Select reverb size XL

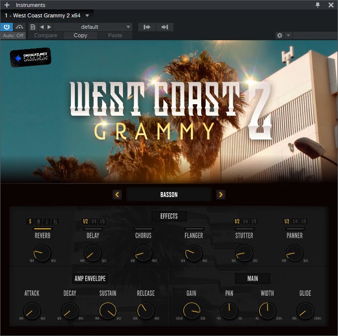coord(56,221)
